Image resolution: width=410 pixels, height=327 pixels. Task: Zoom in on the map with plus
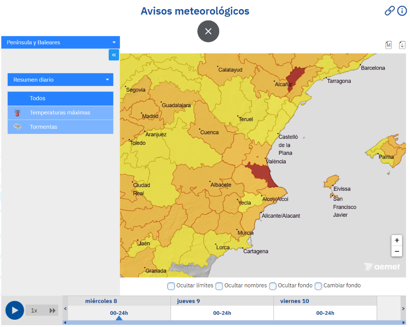397,240
